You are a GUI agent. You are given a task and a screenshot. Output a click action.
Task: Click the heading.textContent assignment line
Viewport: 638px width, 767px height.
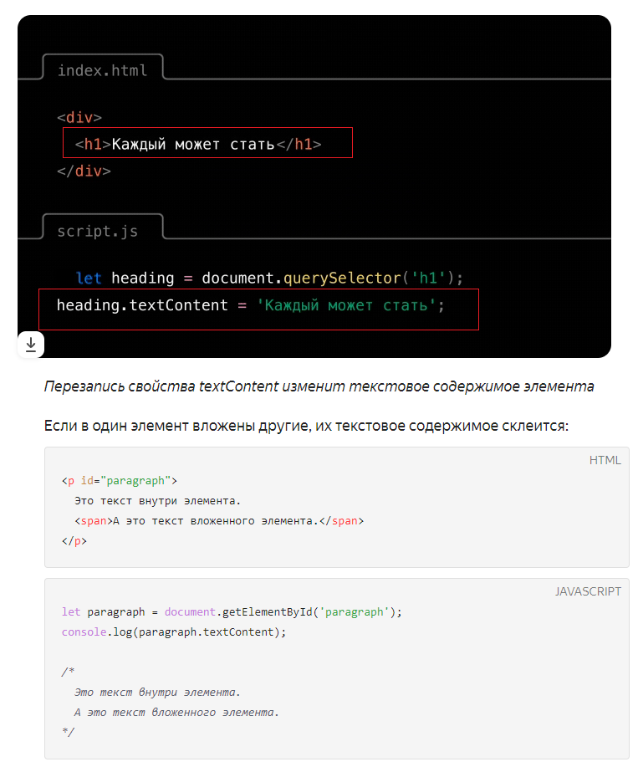(x=250, y=305)
